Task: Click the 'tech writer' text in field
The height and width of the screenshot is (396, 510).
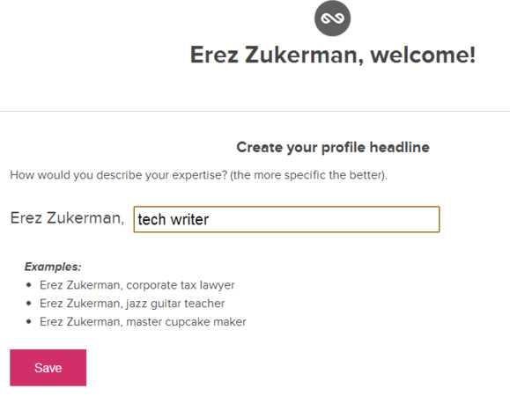Action: (173, 220)
